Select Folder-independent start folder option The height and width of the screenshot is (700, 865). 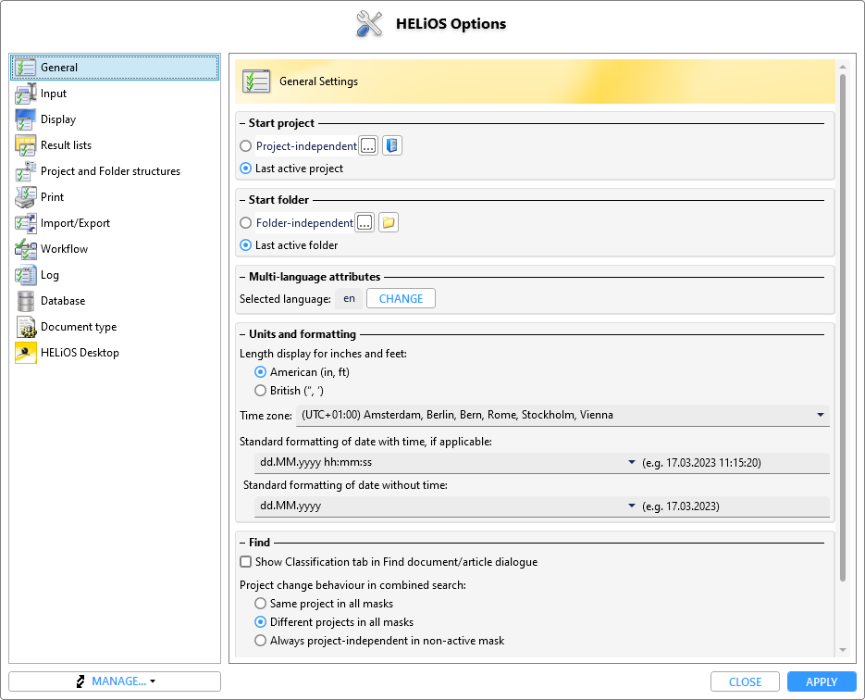[245, 223]
